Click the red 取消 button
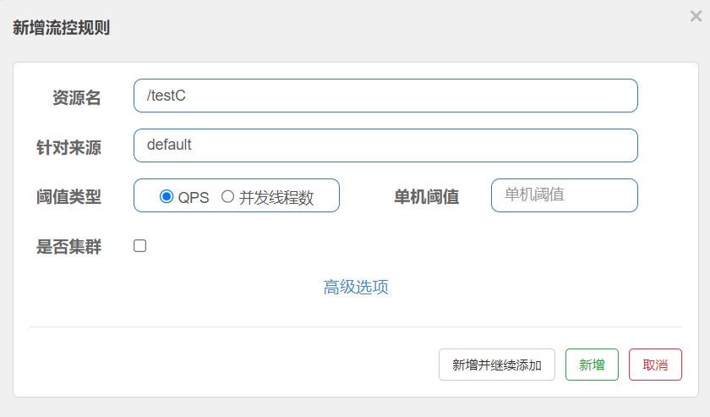The height and width of the screenshot is (417, 710). click(655, 365)
